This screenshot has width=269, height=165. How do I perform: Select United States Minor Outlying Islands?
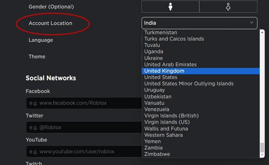pos(189,84)
